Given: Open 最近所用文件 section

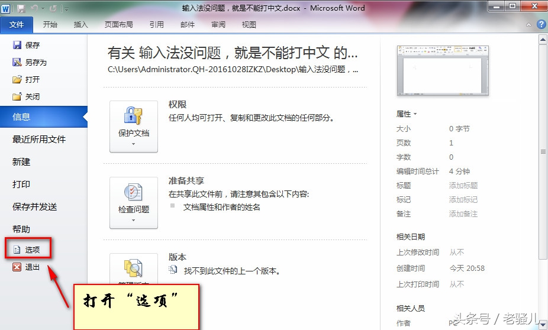Looking at the screenshot, I should (x=39, y=140).
